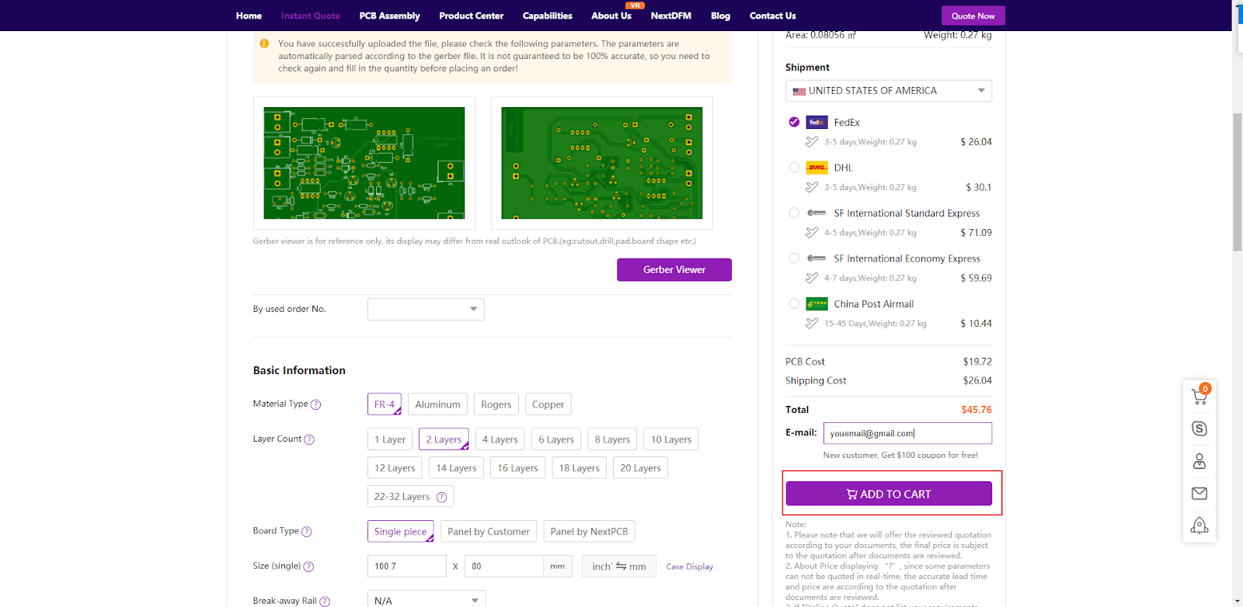Go to the Capabilities menu

(547, 16)
